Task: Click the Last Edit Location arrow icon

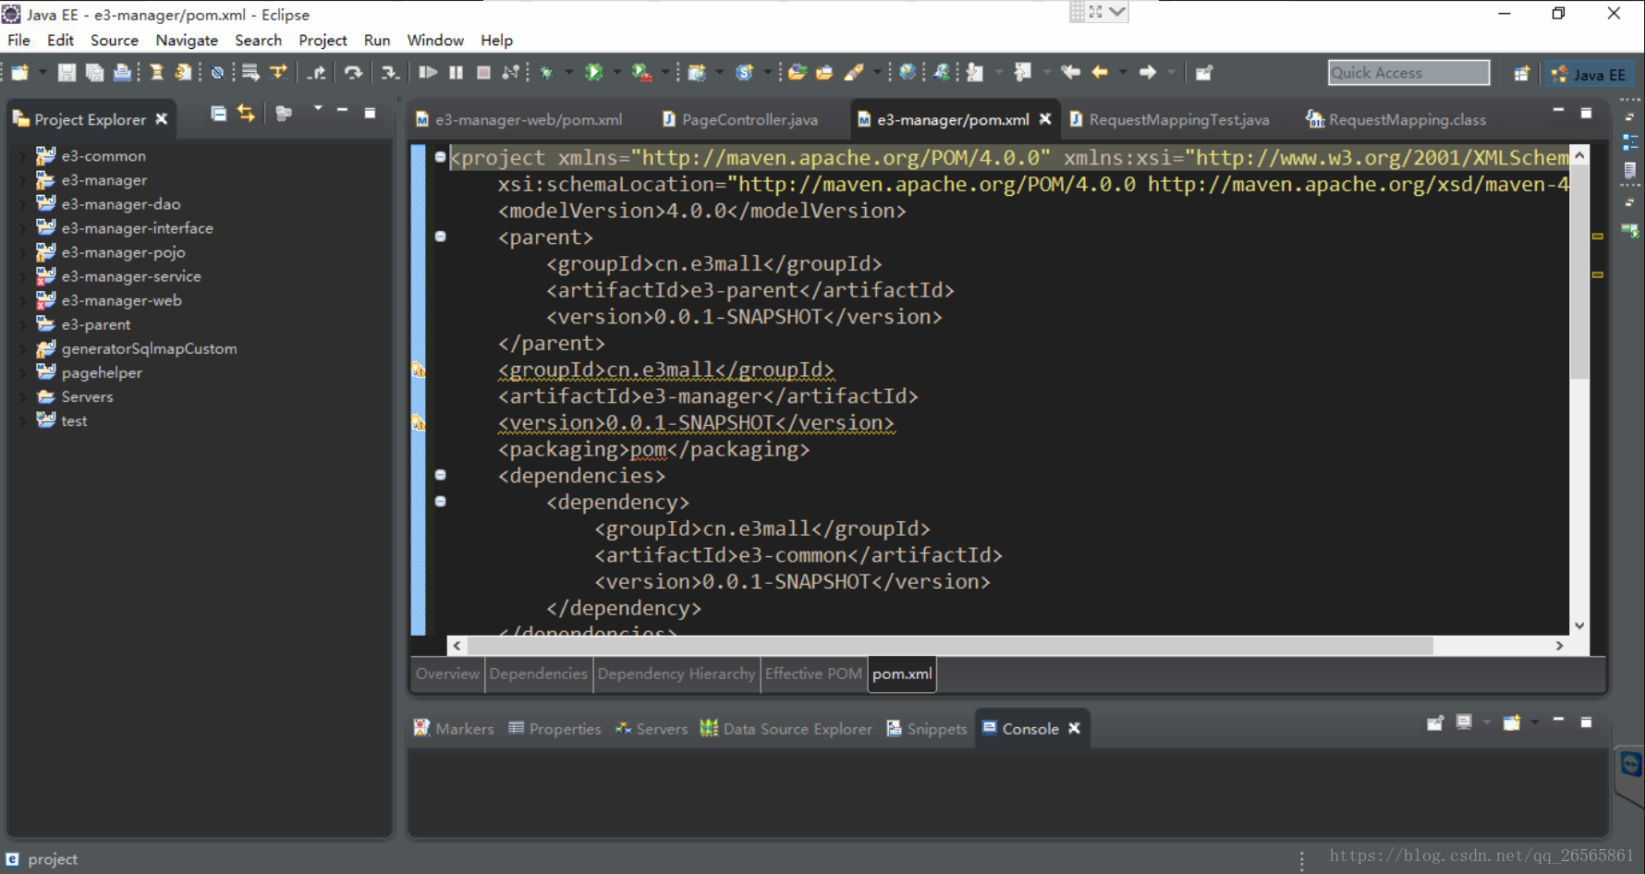Action: point(1070,72)
